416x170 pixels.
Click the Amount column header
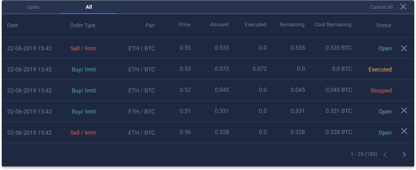point(219,25)
